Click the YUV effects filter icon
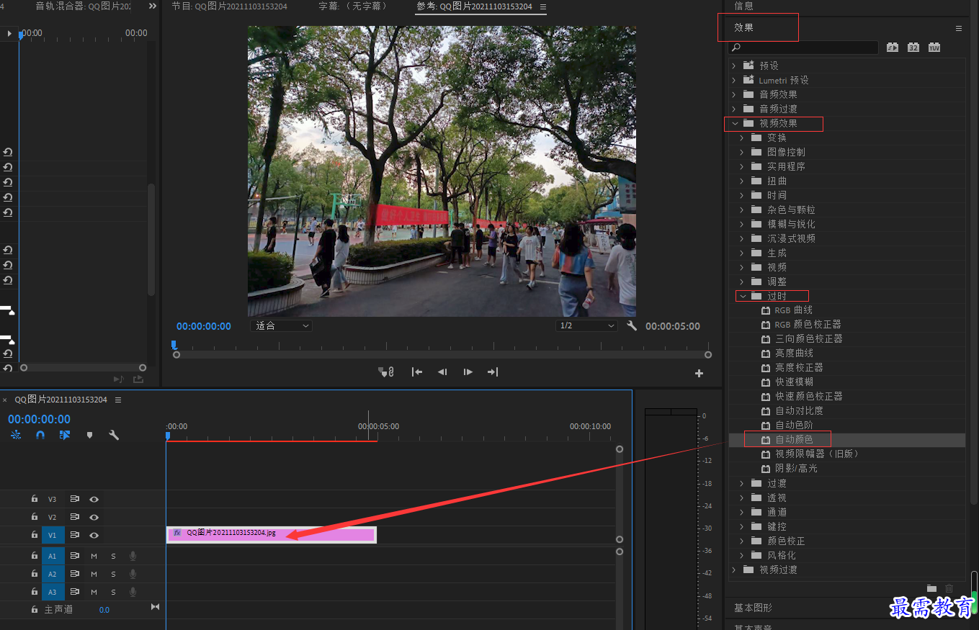Viewport: 979px width, 630px height. [934, 48]
